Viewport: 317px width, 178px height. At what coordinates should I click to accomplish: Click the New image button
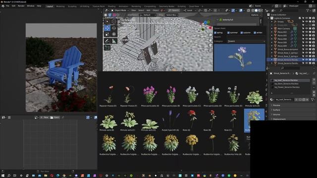[x=45, y=118]
